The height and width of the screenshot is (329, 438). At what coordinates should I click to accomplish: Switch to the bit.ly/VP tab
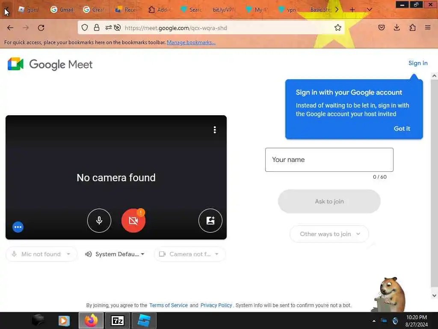pyautogui.click(x=223, y=9)
